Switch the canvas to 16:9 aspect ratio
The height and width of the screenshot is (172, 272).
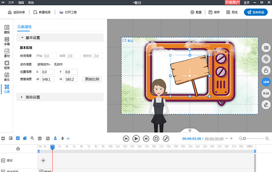266,82
